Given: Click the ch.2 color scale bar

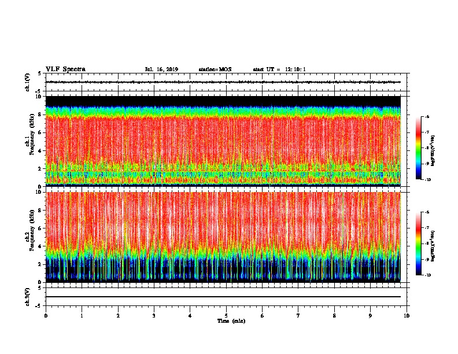Looking at the screenshot, I should 418,244.
